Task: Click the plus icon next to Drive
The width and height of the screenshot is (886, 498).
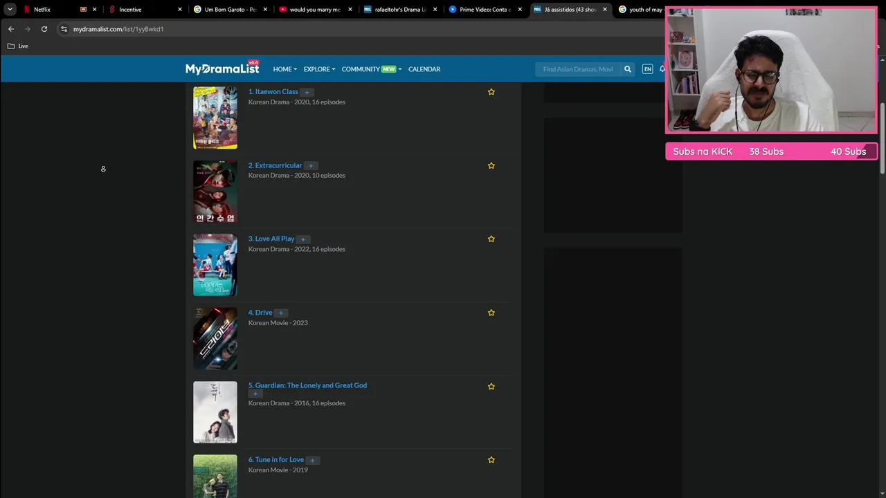Action: point(280,313)
